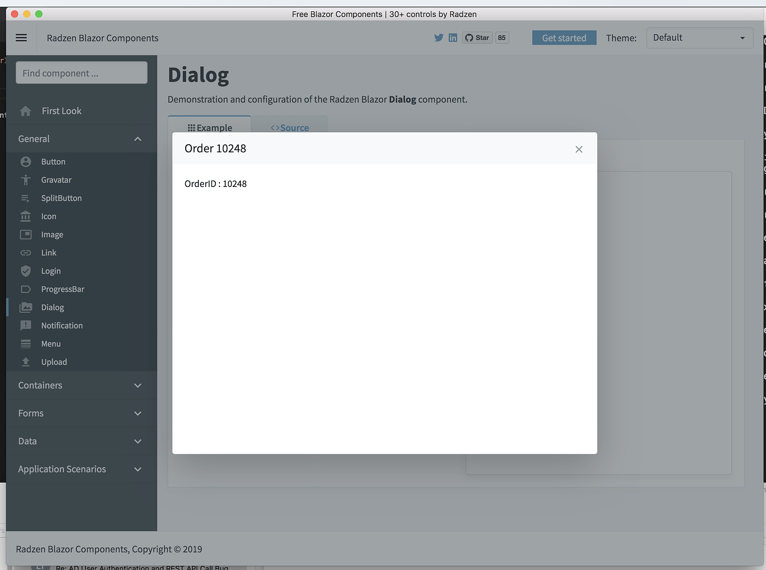
Task: Click the Gravatar person icon
Action: pos(26,180)
